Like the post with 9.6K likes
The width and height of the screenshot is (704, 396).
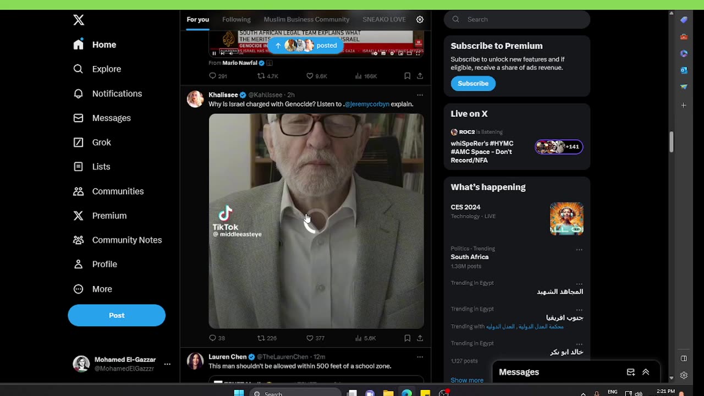(x=316, y=76)
